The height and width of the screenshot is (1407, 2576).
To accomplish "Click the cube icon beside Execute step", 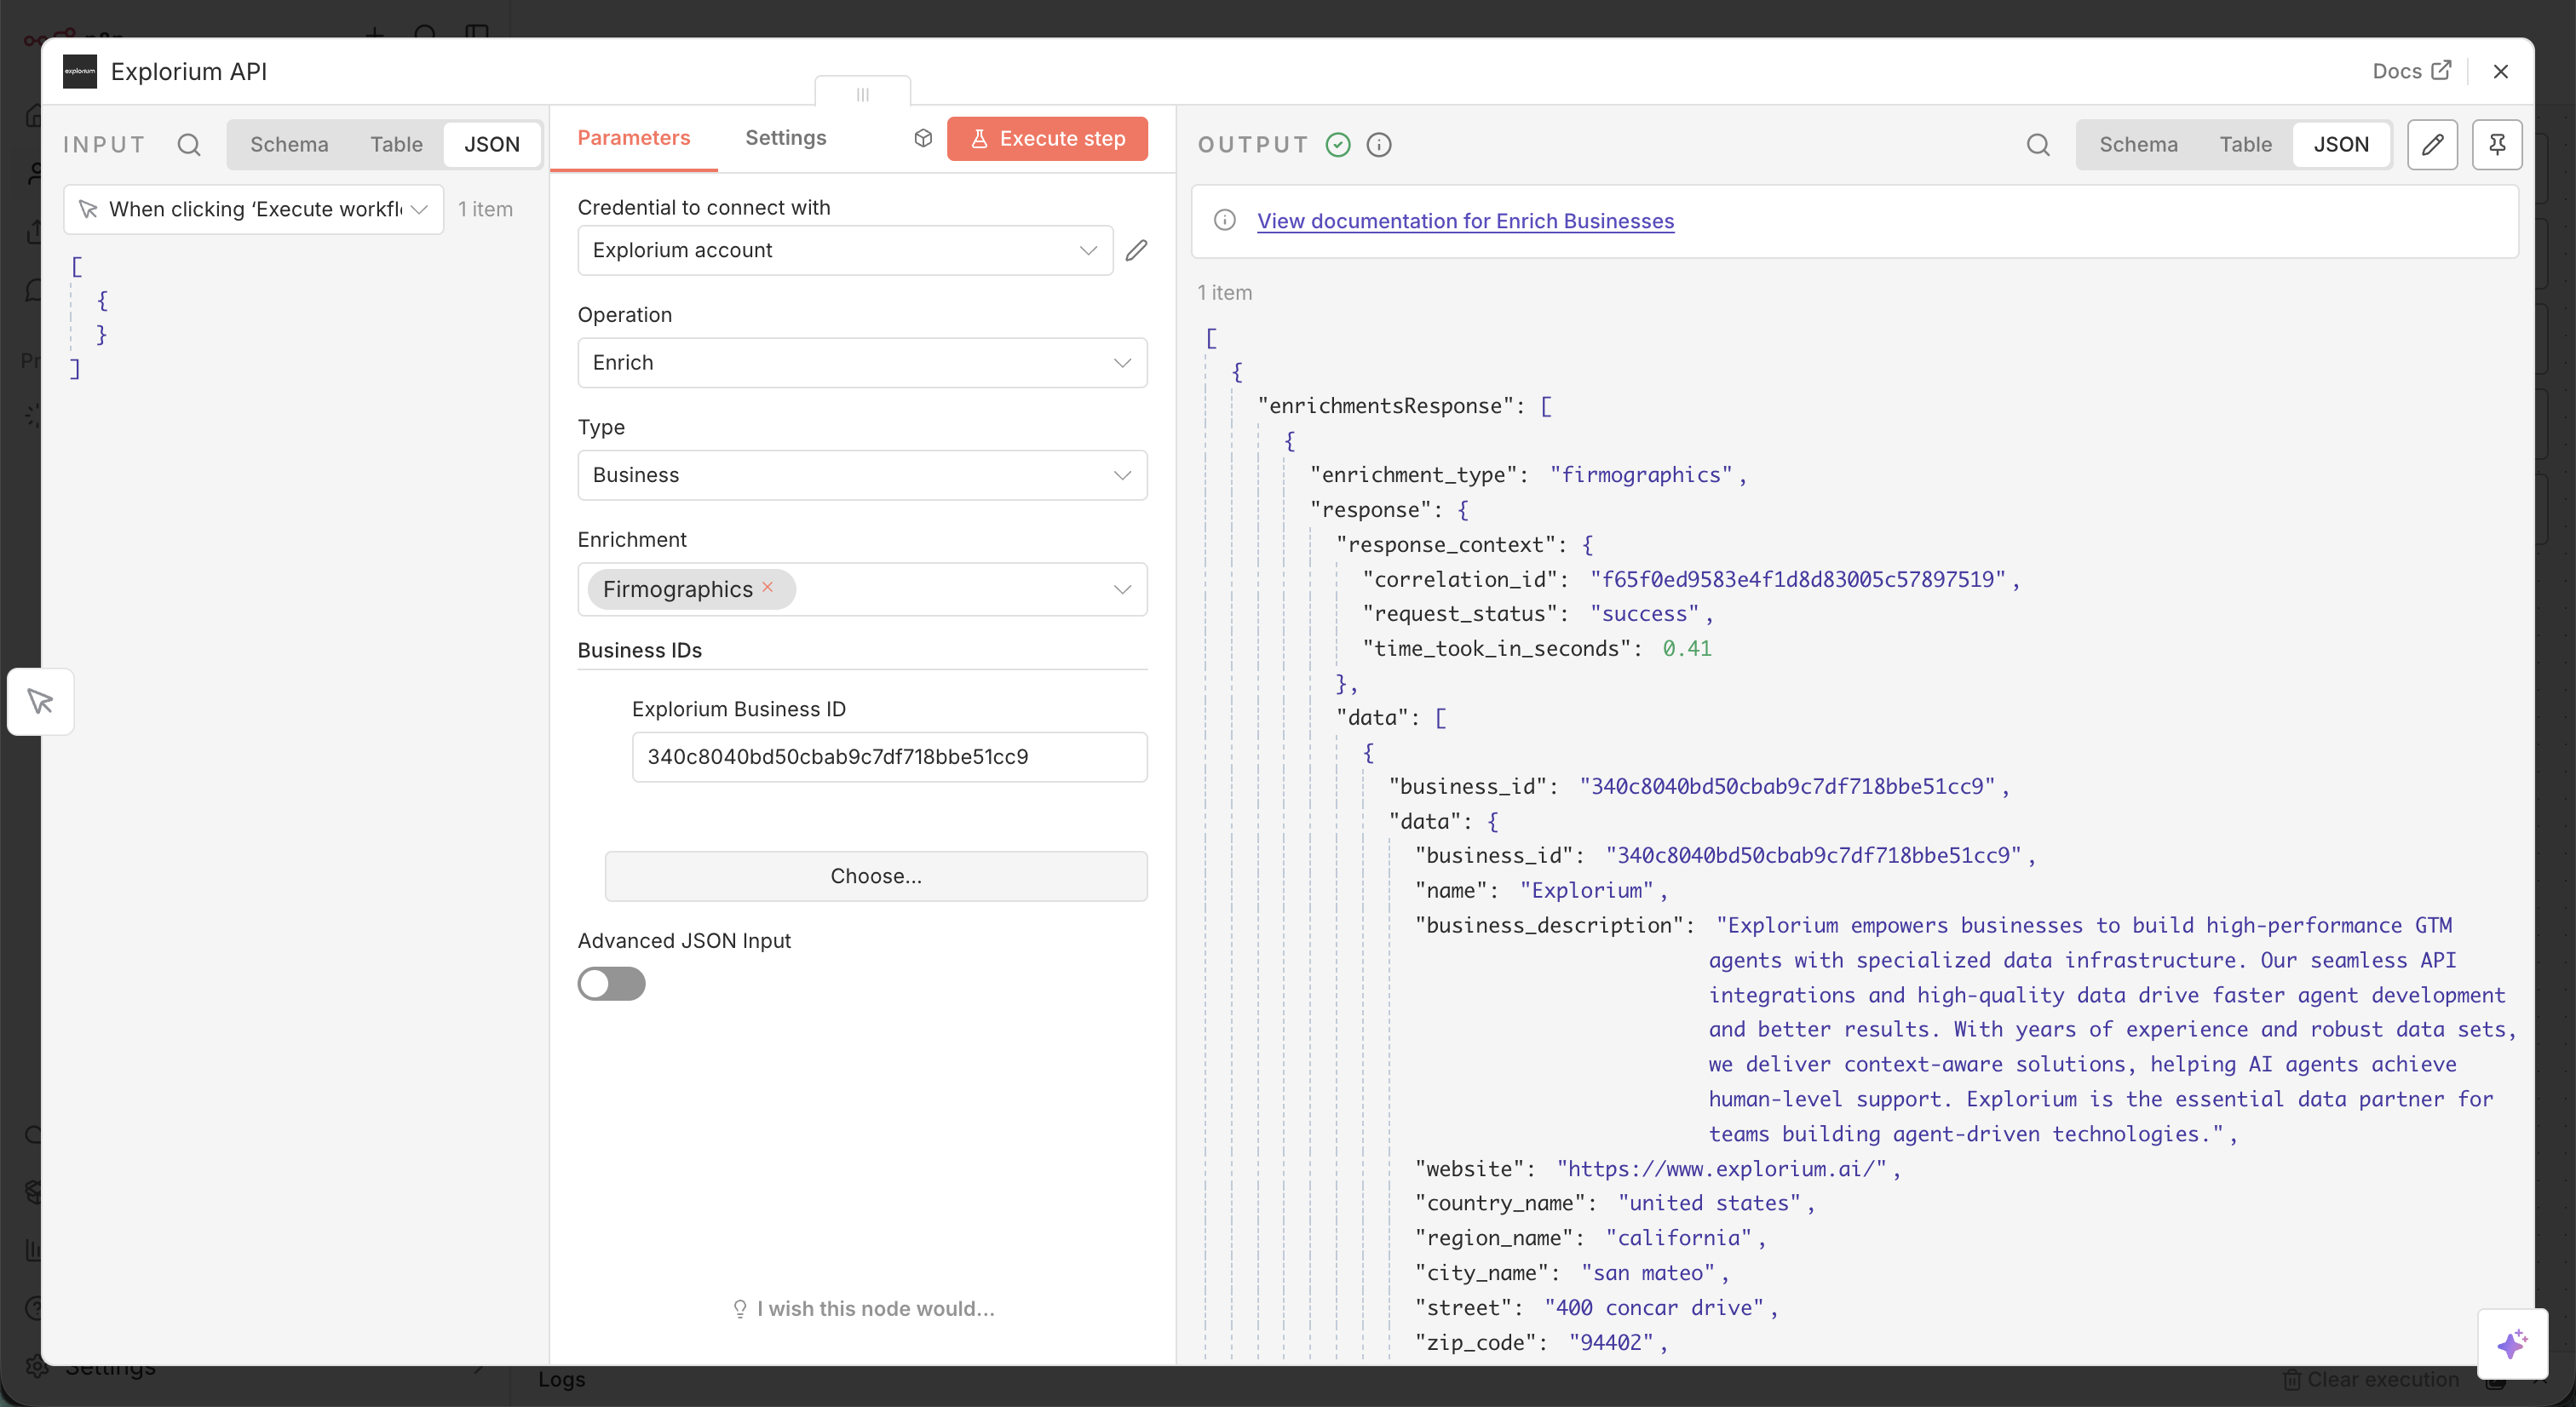I will (923, 138).
